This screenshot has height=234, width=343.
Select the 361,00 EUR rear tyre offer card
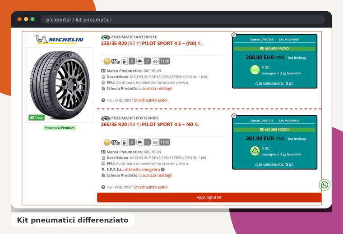coord(274,142)
